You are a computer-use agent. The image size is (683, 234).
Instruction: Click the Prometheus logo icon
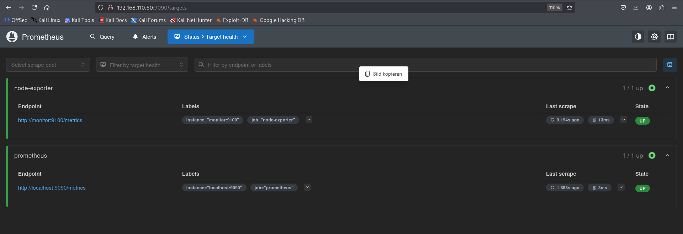pyautogui.click(x=12, y=37)
